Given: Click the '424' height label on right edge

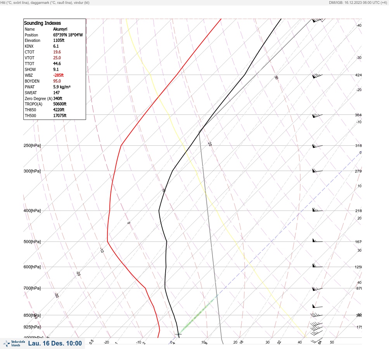Looking at the screenshot, I should click(x=358, y=75).
